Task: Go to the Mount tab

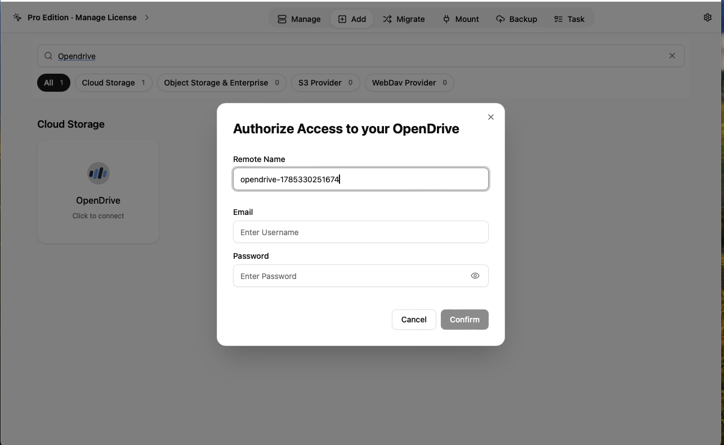Action: pos(461,19)
